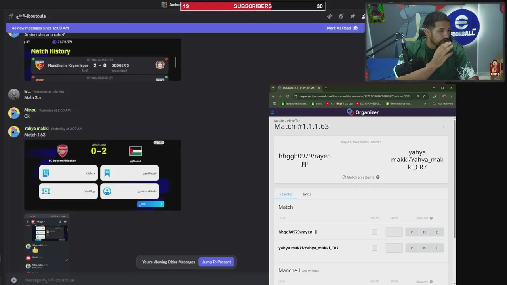
Task: Click info icon beside RÉSULTAT header in Match
Action: coord(431,218)
